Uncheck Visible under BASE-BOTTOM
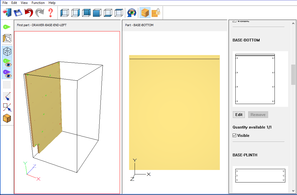The height and width of the screenshot is (195, 297). (235, 135)
